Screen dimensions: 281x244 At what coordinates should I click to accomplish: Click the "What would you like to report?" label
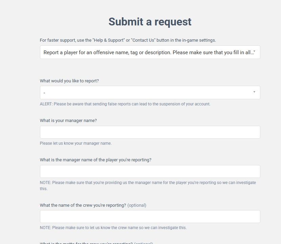click(69, 81)
